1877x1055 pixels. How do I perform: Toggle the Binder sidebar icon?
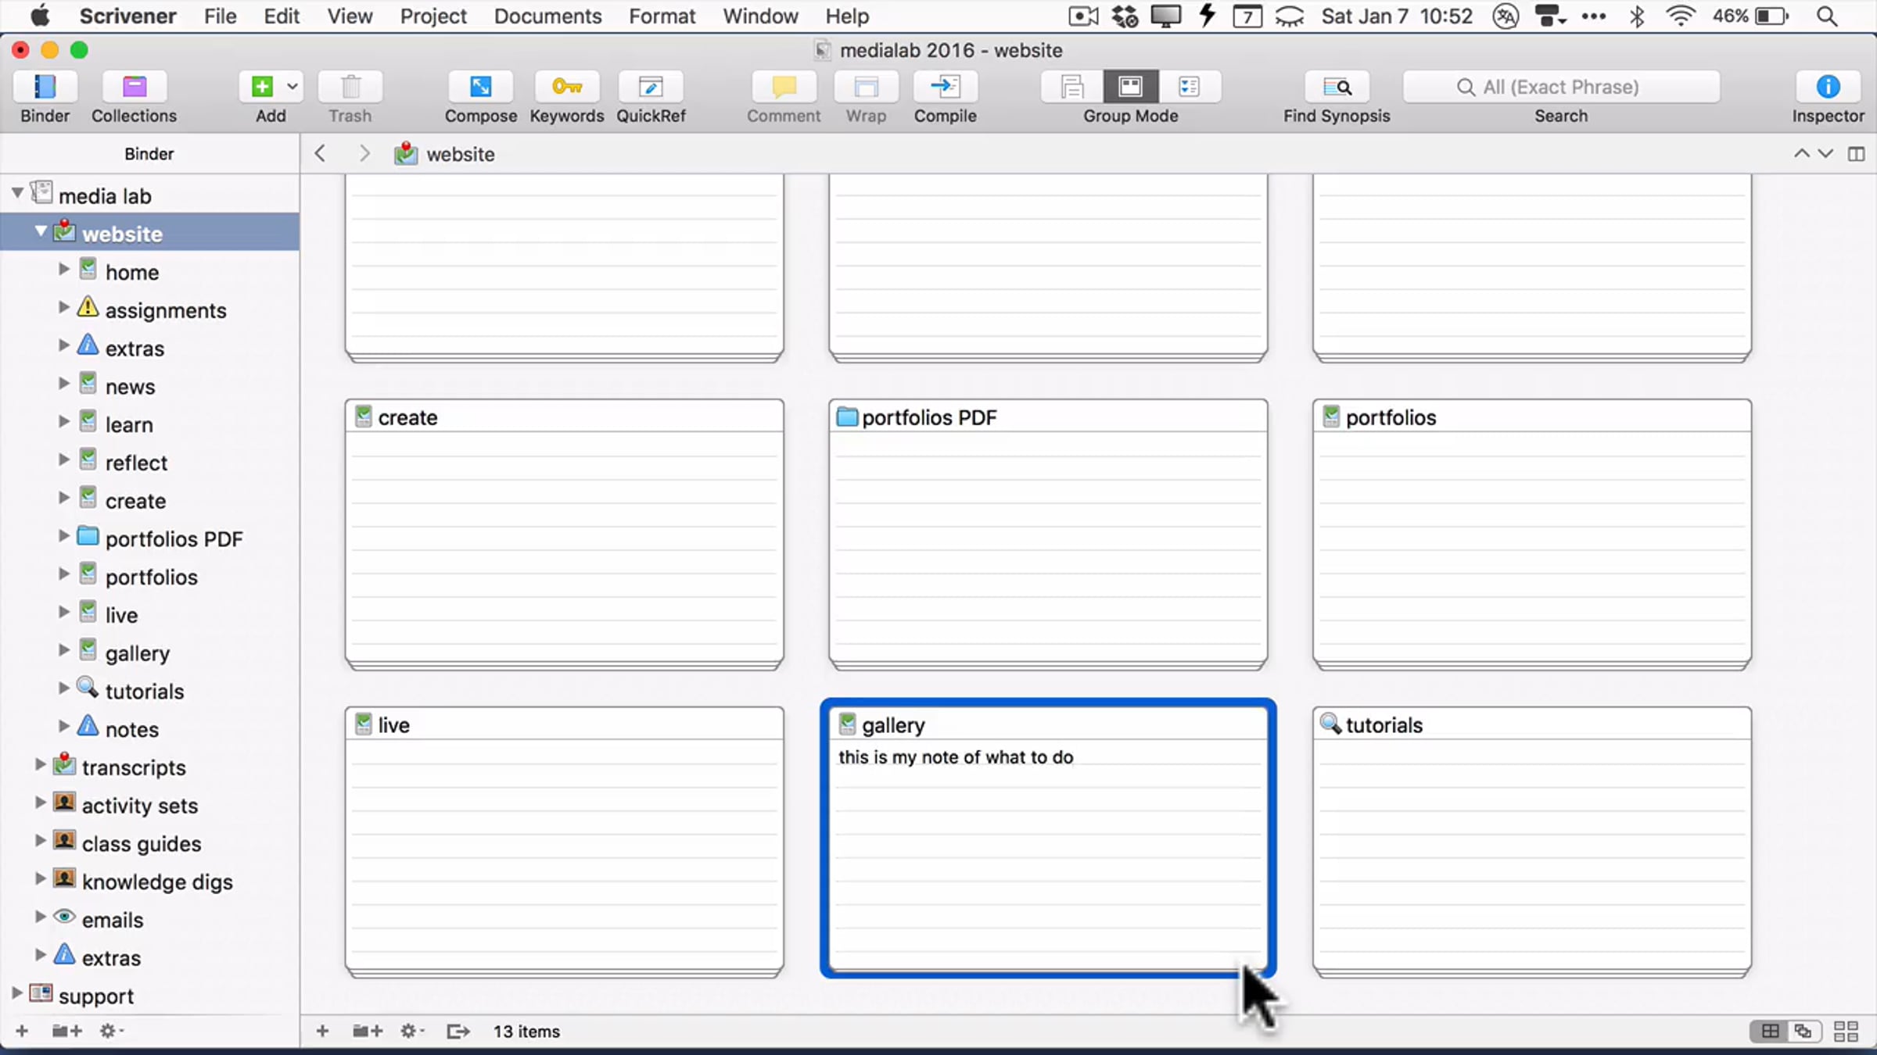pyautogui.click(x=45, y=87)
